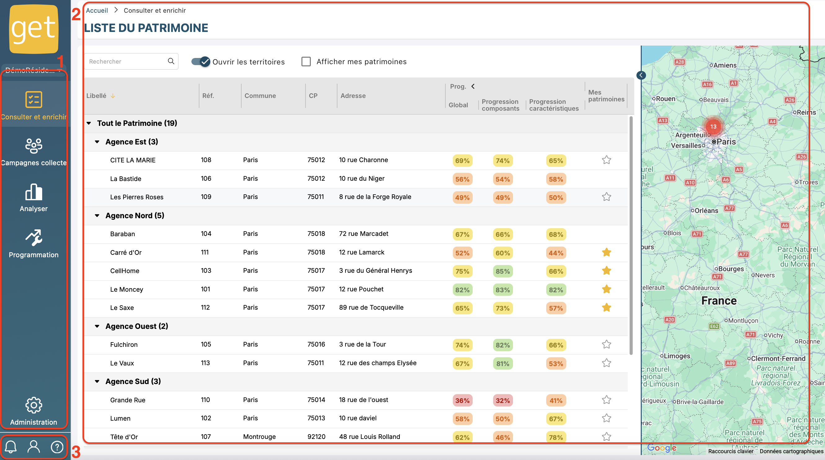Click the 36% Global badge for Grande Rue
Viewport: 825px width, 460px height.
(x=462, y=400)
